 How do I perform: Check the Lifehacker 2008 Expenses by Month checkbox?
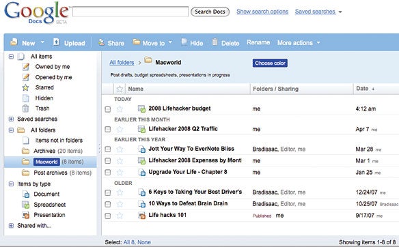108,160
